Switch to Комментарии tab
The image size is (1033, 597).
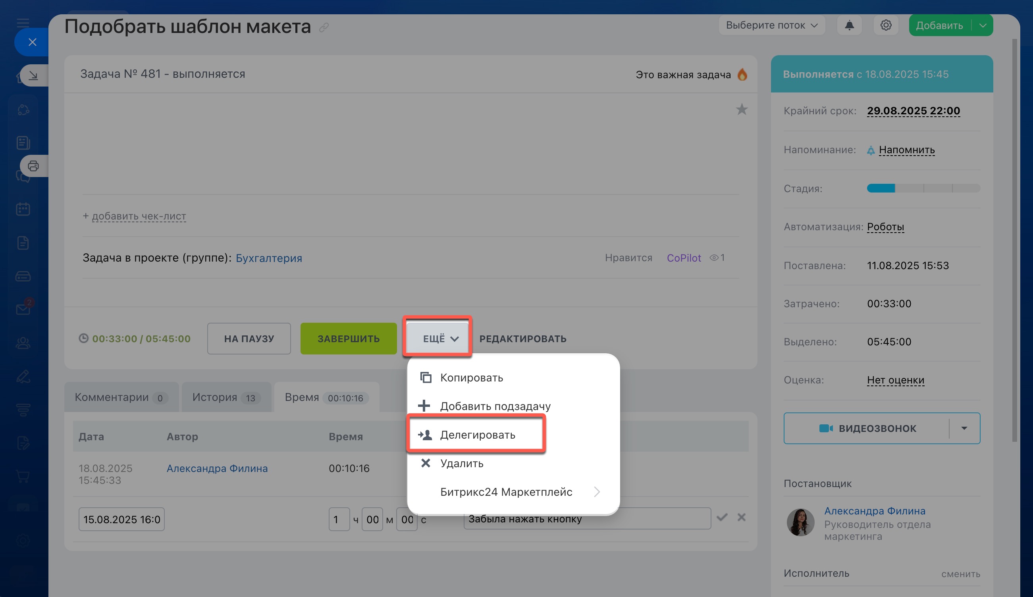121,397
